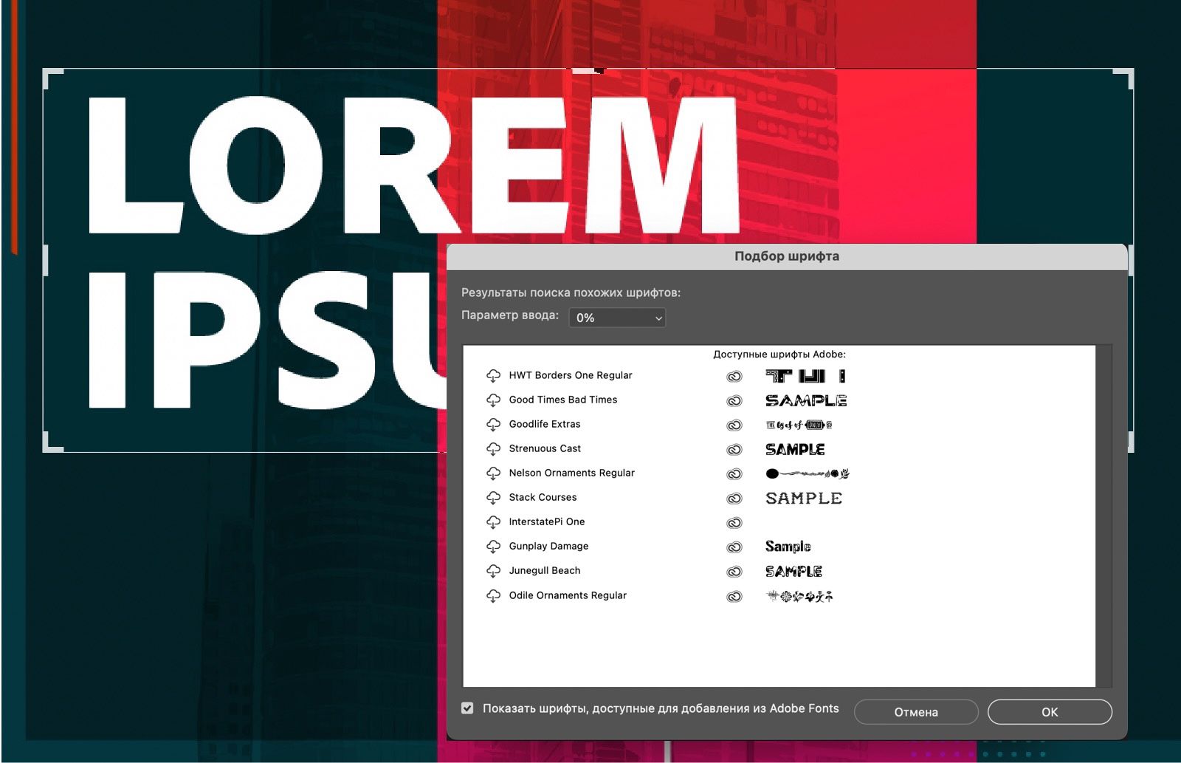This screenshot has height=763, width=1181.
Task: Select Strenuous Cast font name
Action: click(x=545, y=448)
